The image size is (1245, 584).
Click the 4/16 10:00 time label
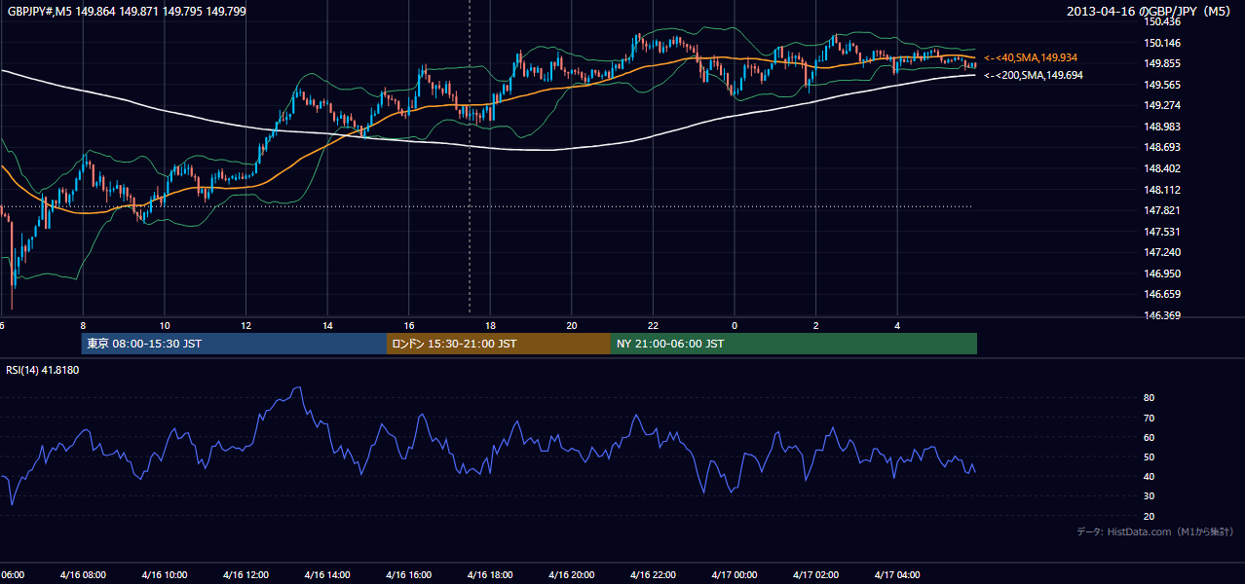(x=165, y=575)
